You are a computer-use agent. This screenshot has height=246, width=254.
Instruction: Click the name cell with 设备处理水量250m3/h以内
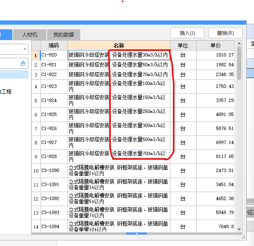119,115
